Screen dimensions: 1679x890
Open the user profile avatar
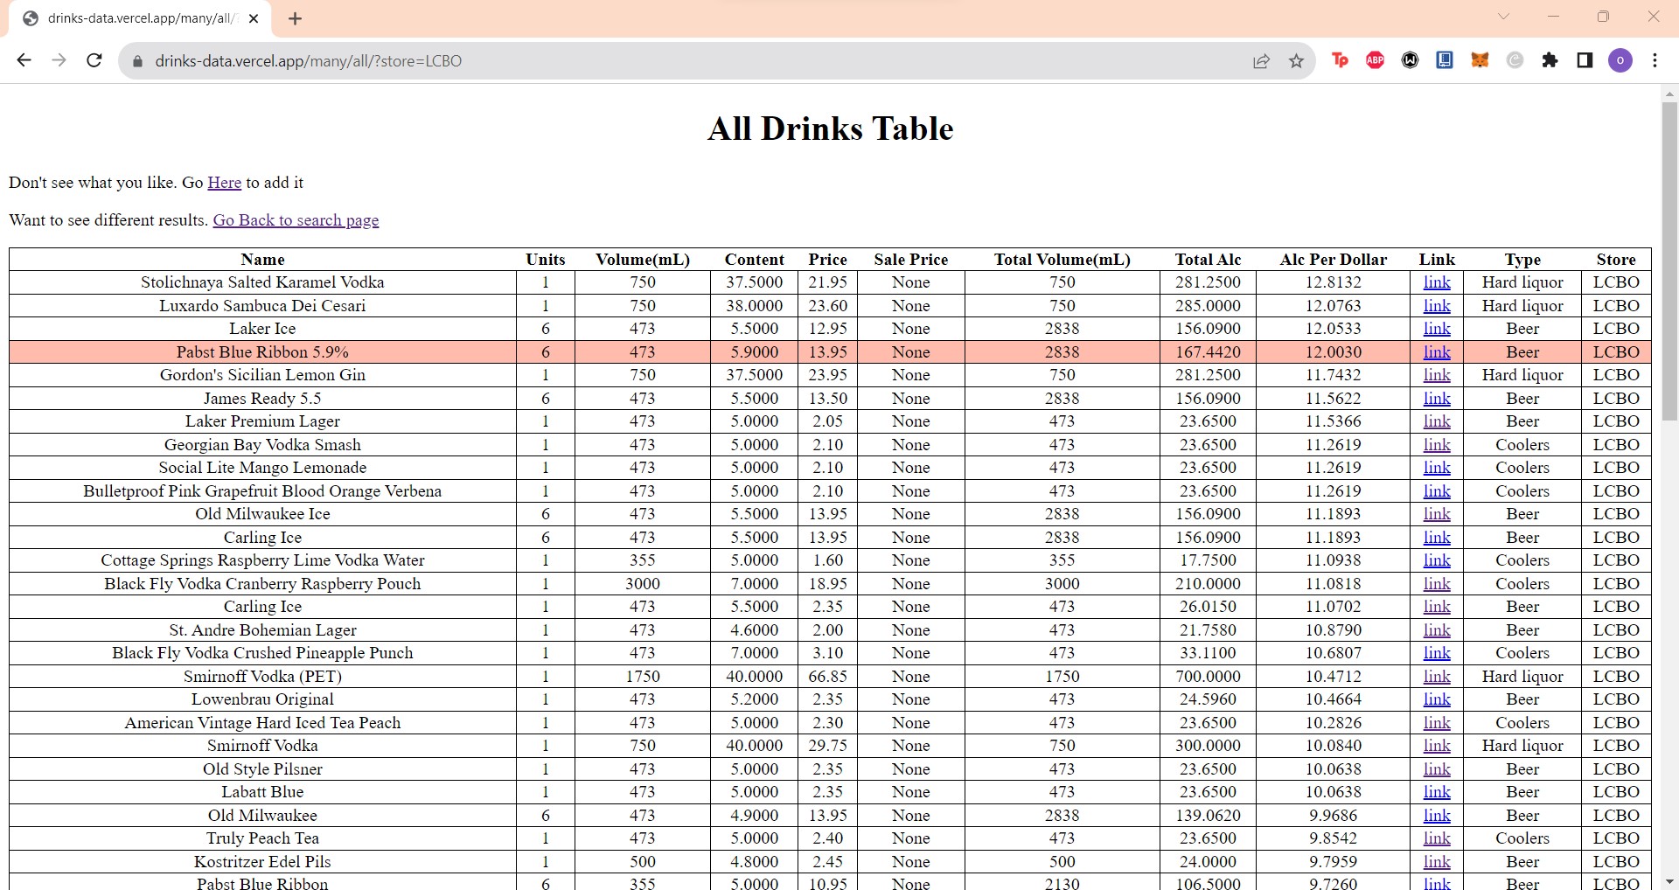tap(1620, 60)
